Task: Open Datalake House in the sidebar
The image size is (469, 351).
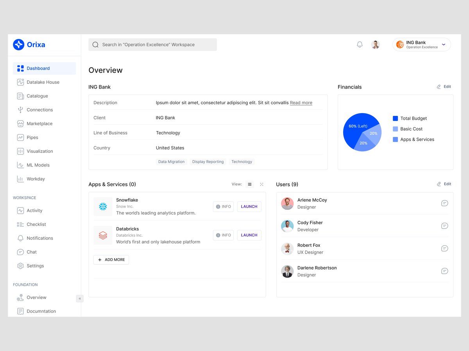Action: click(x=44, y=82)
